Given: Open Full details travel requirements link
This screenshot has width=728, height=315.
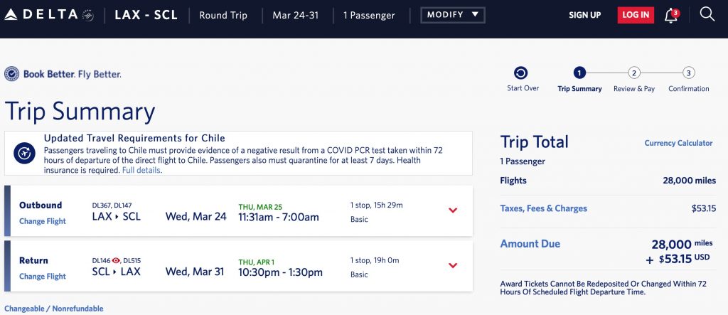Looking at the screenshot, I should pyautogui.click(x=141, y=171).
